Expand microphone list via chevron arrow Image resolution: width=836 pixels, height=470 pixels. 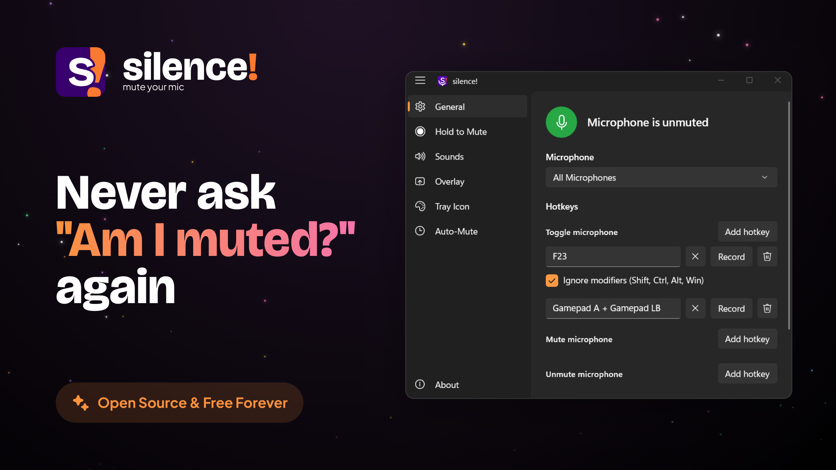[765, 177]
